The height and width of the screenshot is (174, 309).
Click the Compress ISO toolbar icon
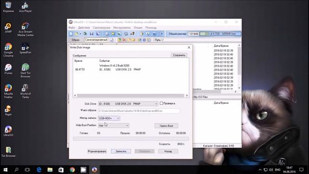pyautogui.click(x=113, y=34)
